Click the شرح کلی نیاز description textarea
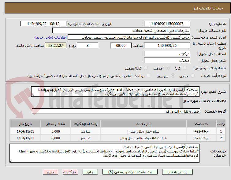This screenshot has height=180, width=231. coord(115,92)
